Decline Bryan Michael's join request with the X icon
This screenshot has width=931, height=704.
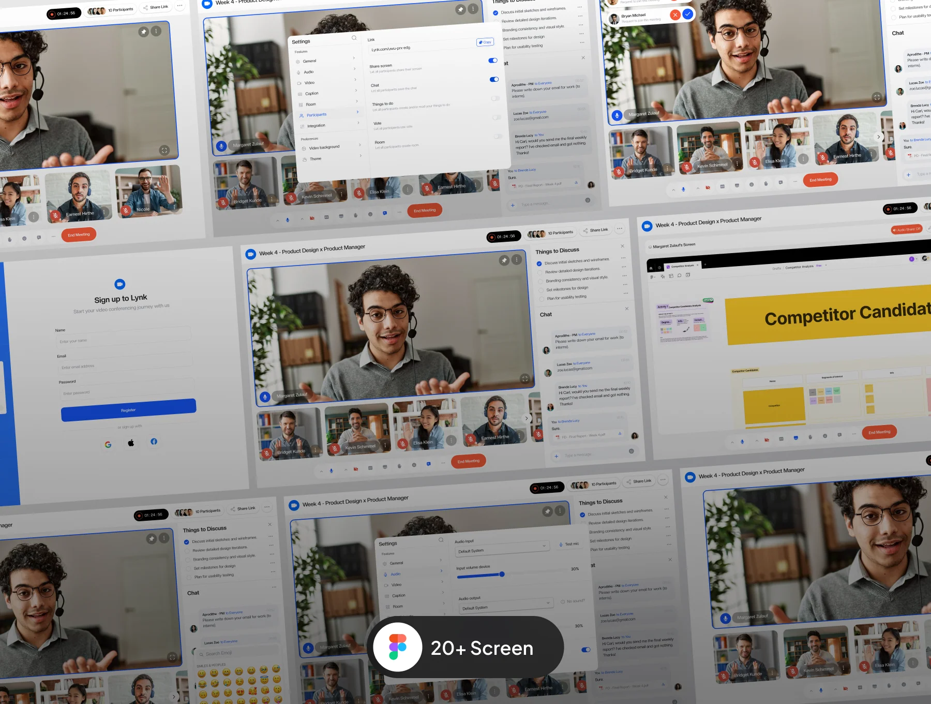point(675,15)
